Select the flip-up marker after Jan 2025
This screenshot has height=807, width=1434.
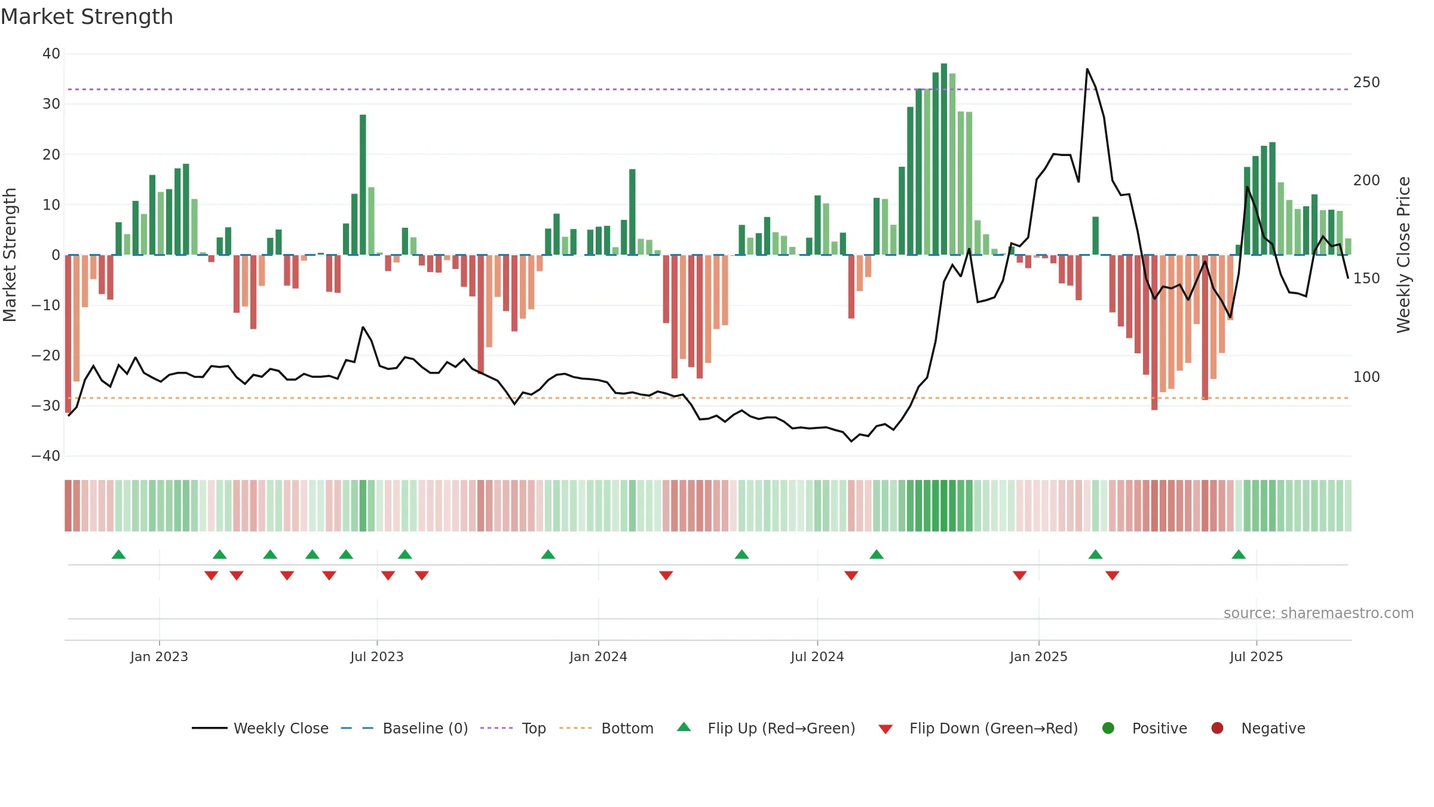pyautogui.click(x=1095, y=554)
